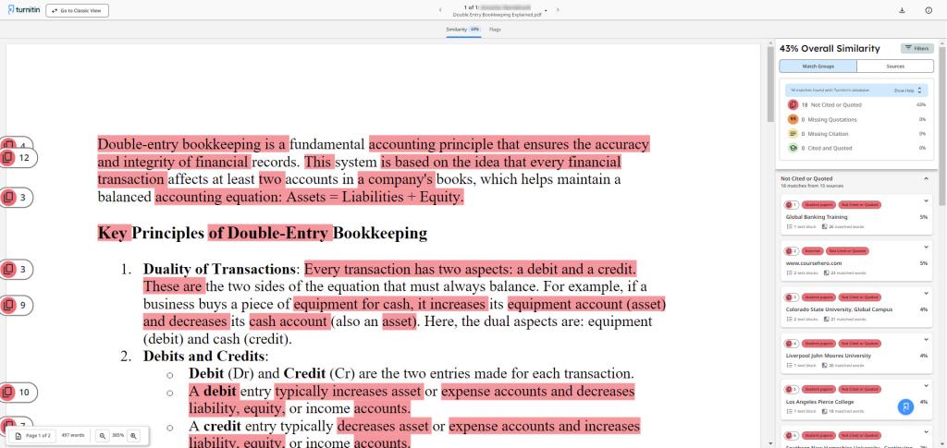This screenshot has height=448, width=947.
Task: Switch to the Similarity tab
Action: coord(463,29)
